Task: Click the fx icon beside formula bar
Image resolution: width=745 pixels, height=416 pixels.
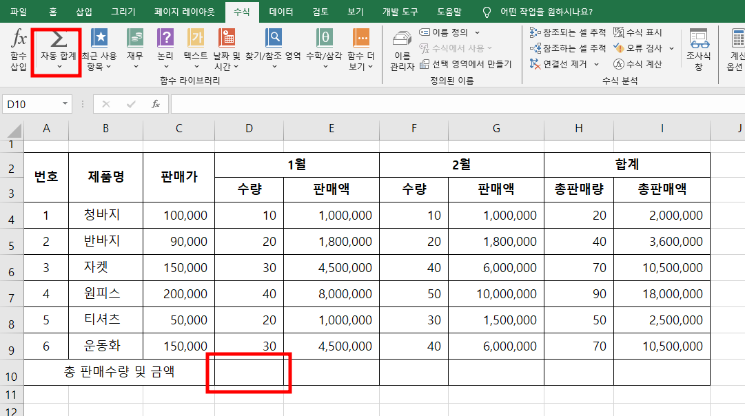Action: click(x=155, y=104)
